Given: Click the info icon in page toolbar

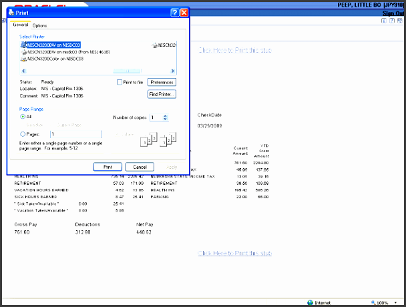Looking at the screenshot, I should [x=384, y=21].
